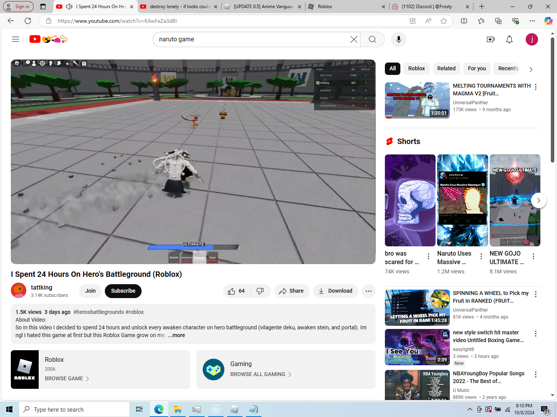557x417 pixels.
Task: Open options for NBAYoungBoy Popular Songs
Action: (x=536, y=375)
